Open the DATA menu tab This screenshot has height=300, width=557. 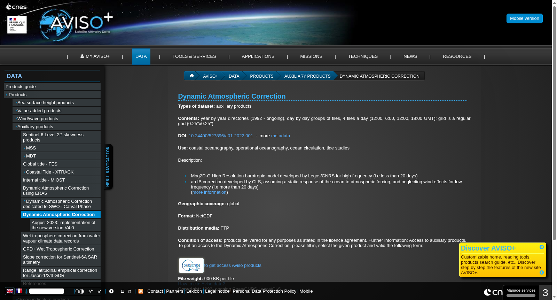pos(141,56)
